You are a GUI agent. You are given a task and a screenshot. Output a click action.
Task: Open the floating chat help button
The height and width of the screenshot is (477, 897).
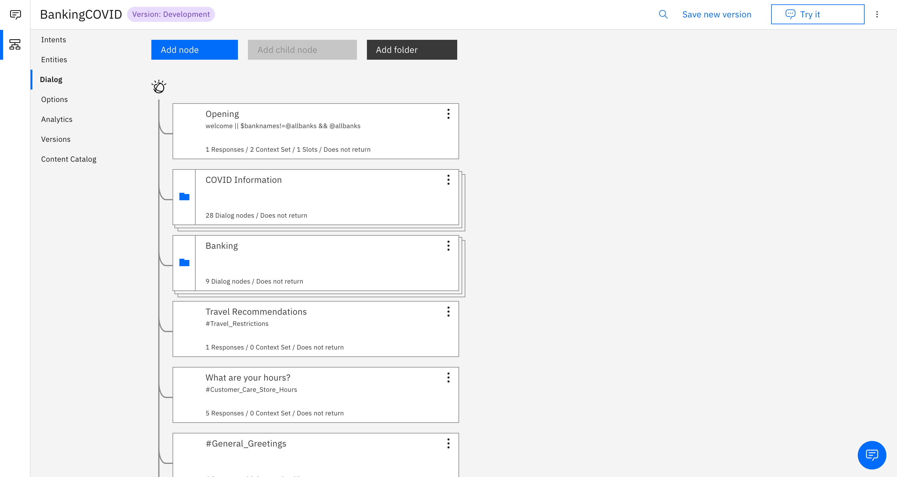(871, 455)
